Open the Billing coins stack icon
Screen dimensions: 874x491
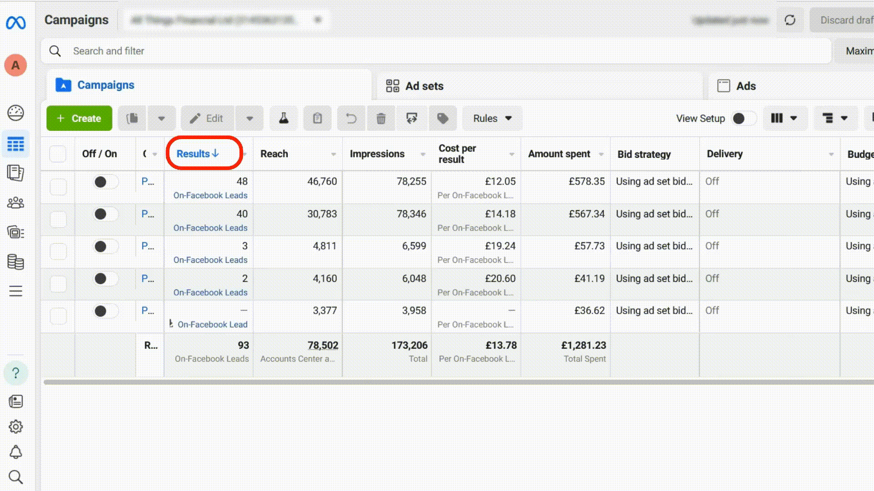[x=15, y=262]
